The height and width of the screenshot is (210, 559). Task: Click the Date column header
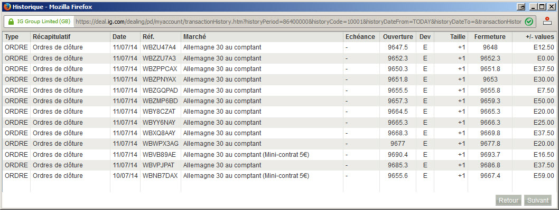(119, 37)
